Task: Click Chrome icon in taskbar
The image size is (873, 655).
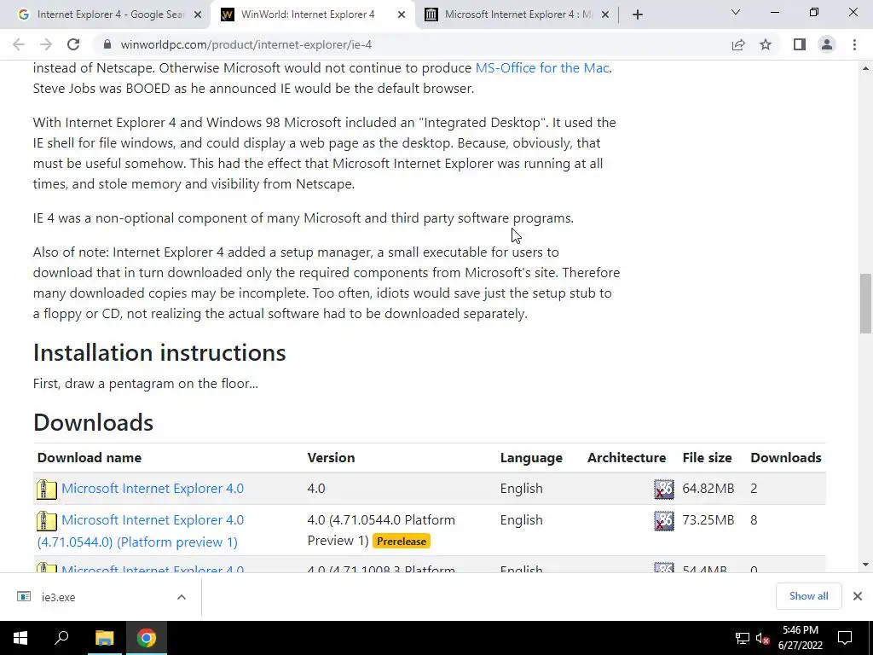Action: (x=147, y=638)
